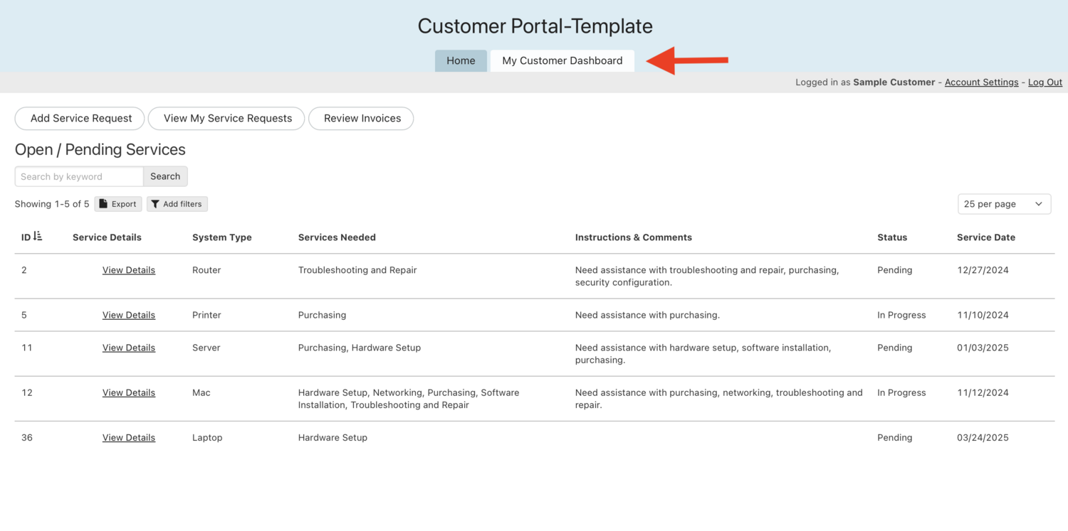The image size is (1068, 531).
Task: Click the keyword search input field
Action: (x=78, y=176)
